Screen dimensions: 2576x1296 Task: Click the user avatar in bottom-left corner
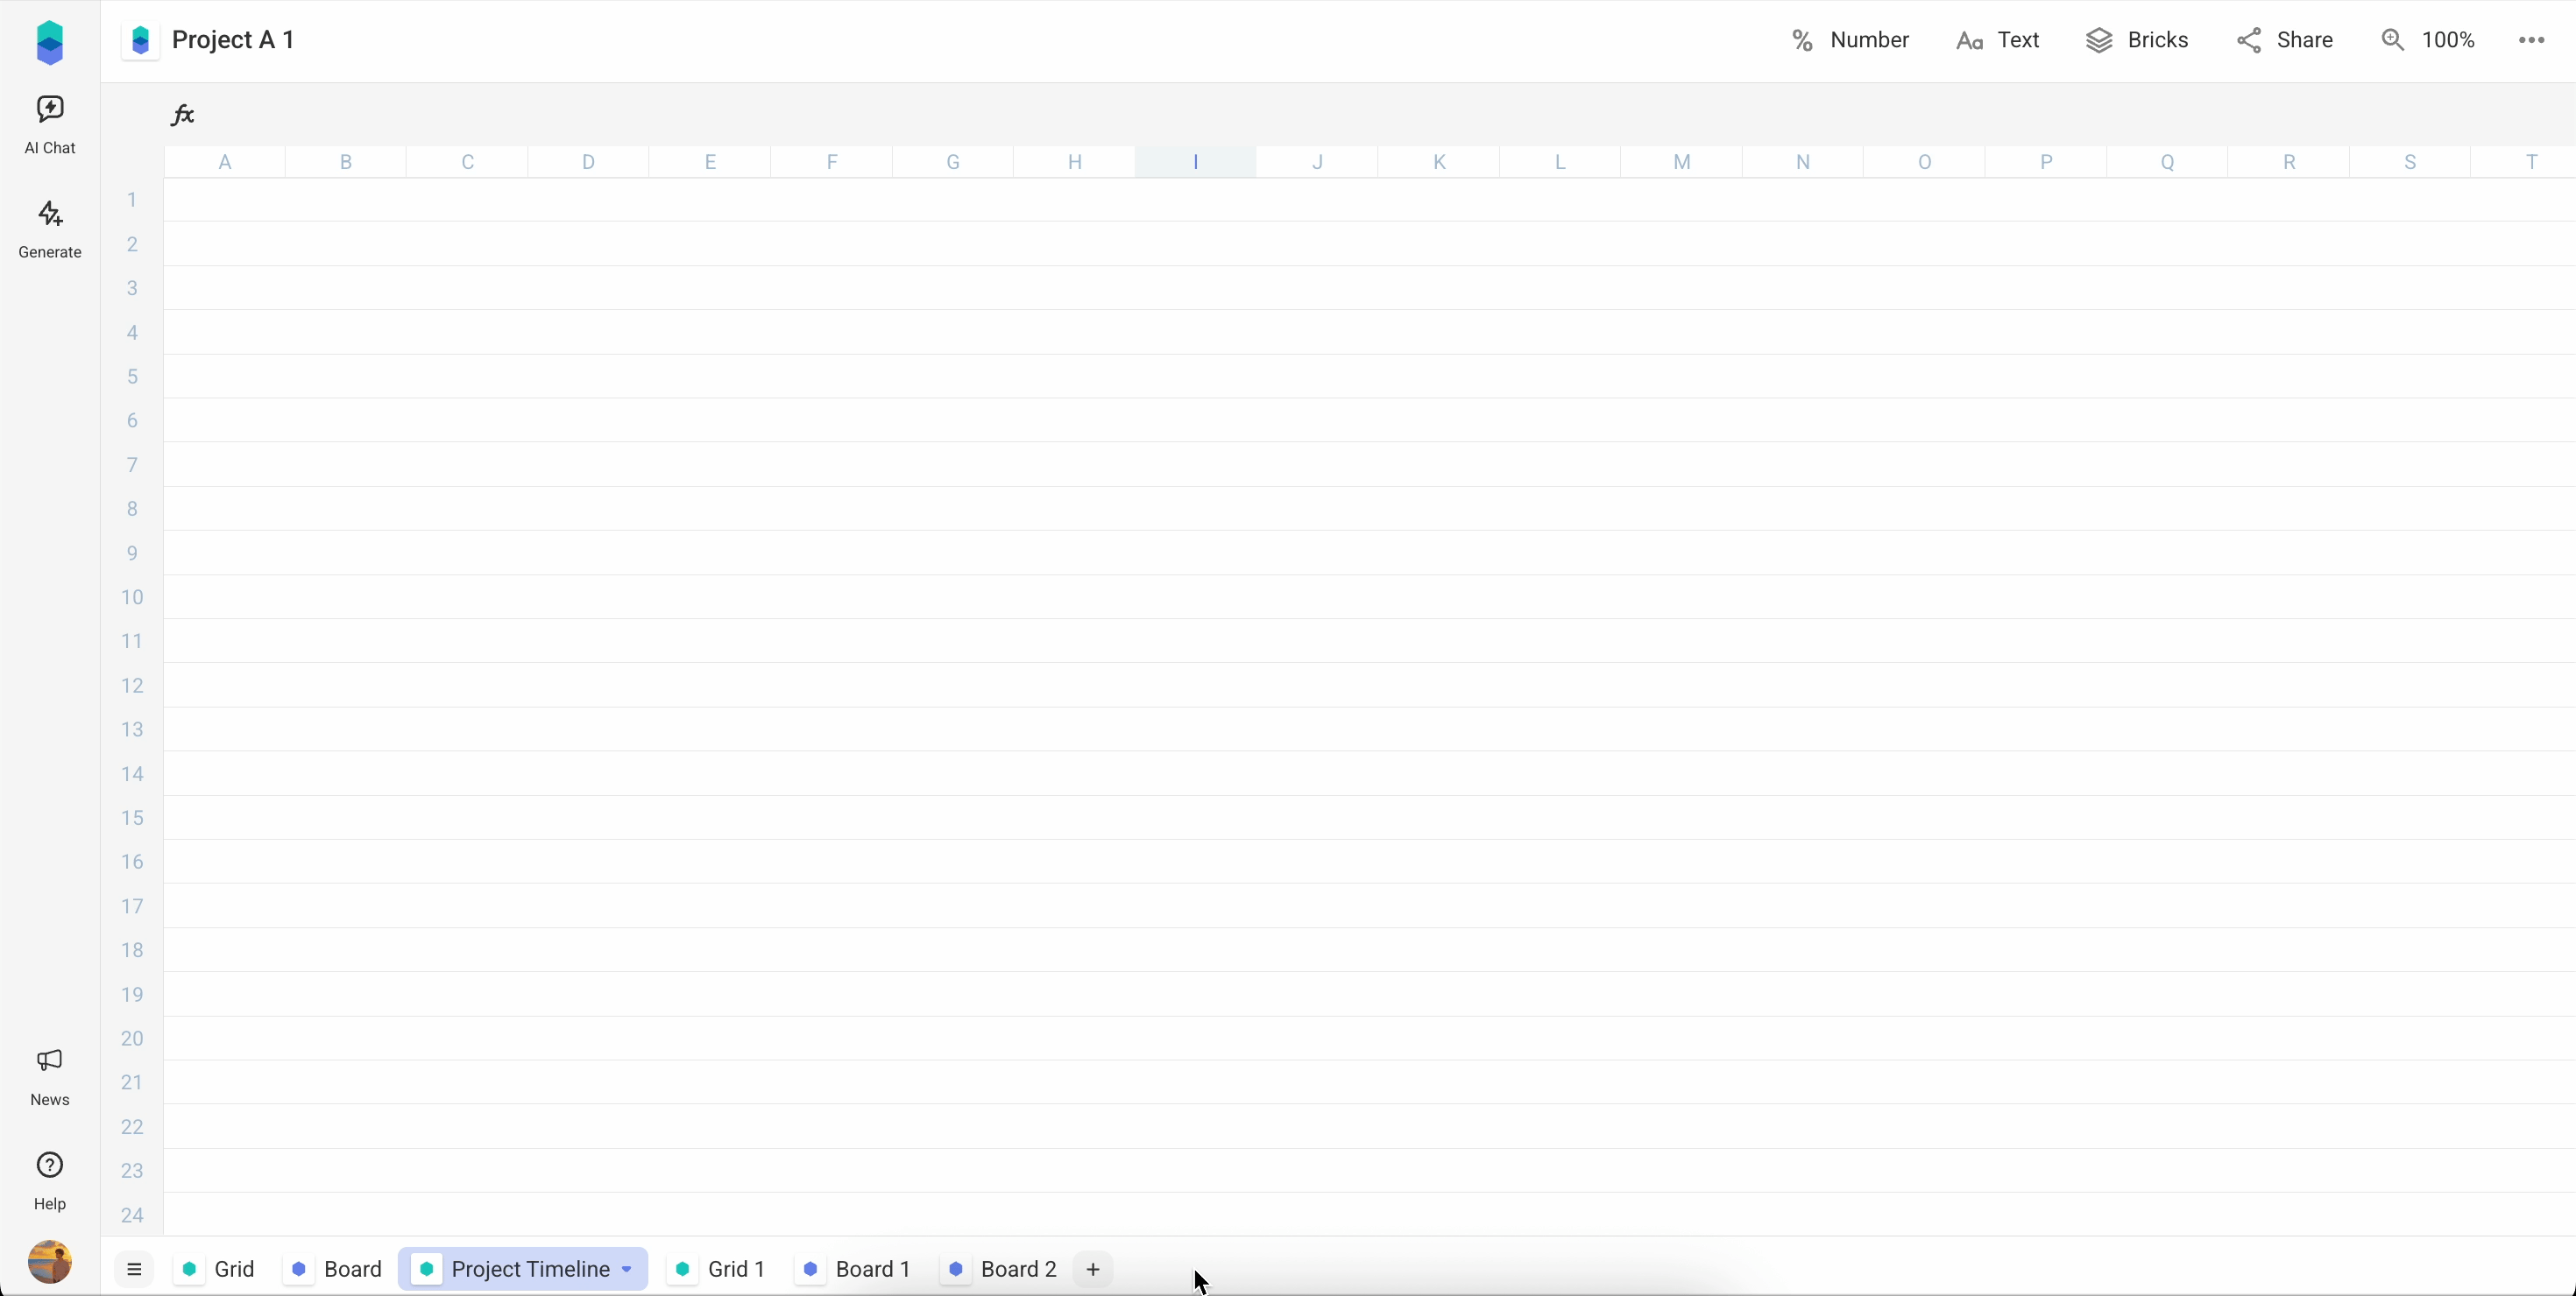coord(50,1262)
